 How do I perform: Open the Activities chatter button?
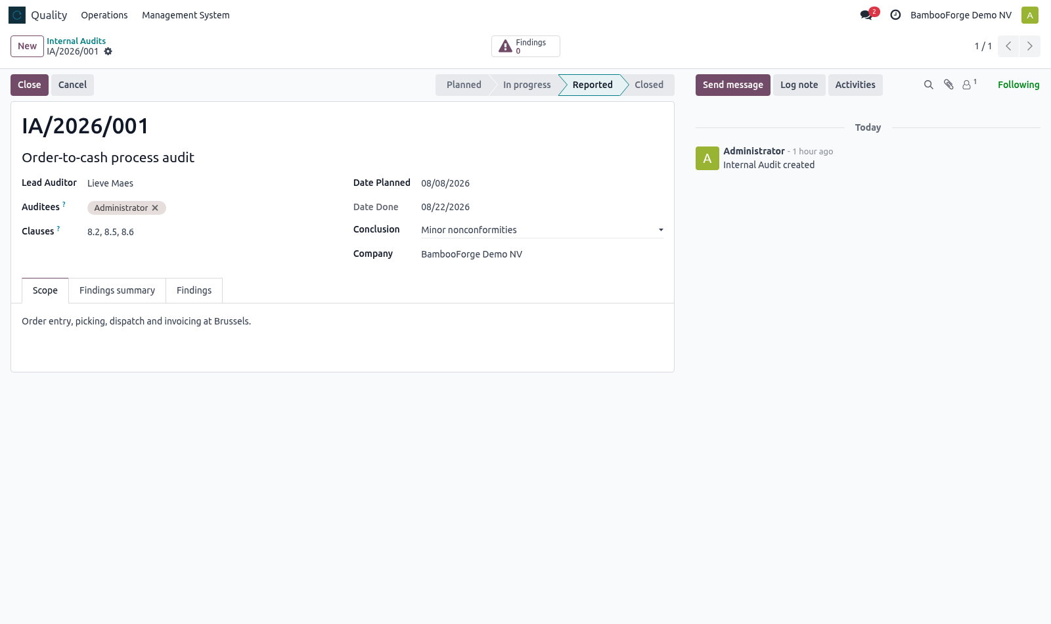(855, 85)
